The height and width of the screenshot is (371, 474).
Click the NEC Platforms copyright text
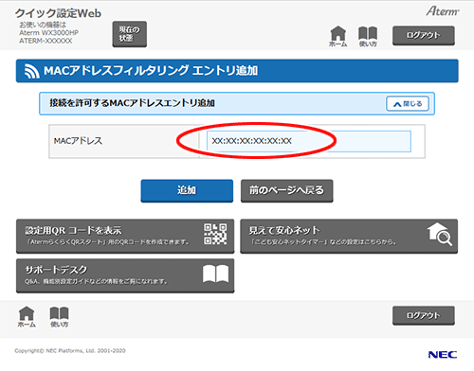[70, 351]
